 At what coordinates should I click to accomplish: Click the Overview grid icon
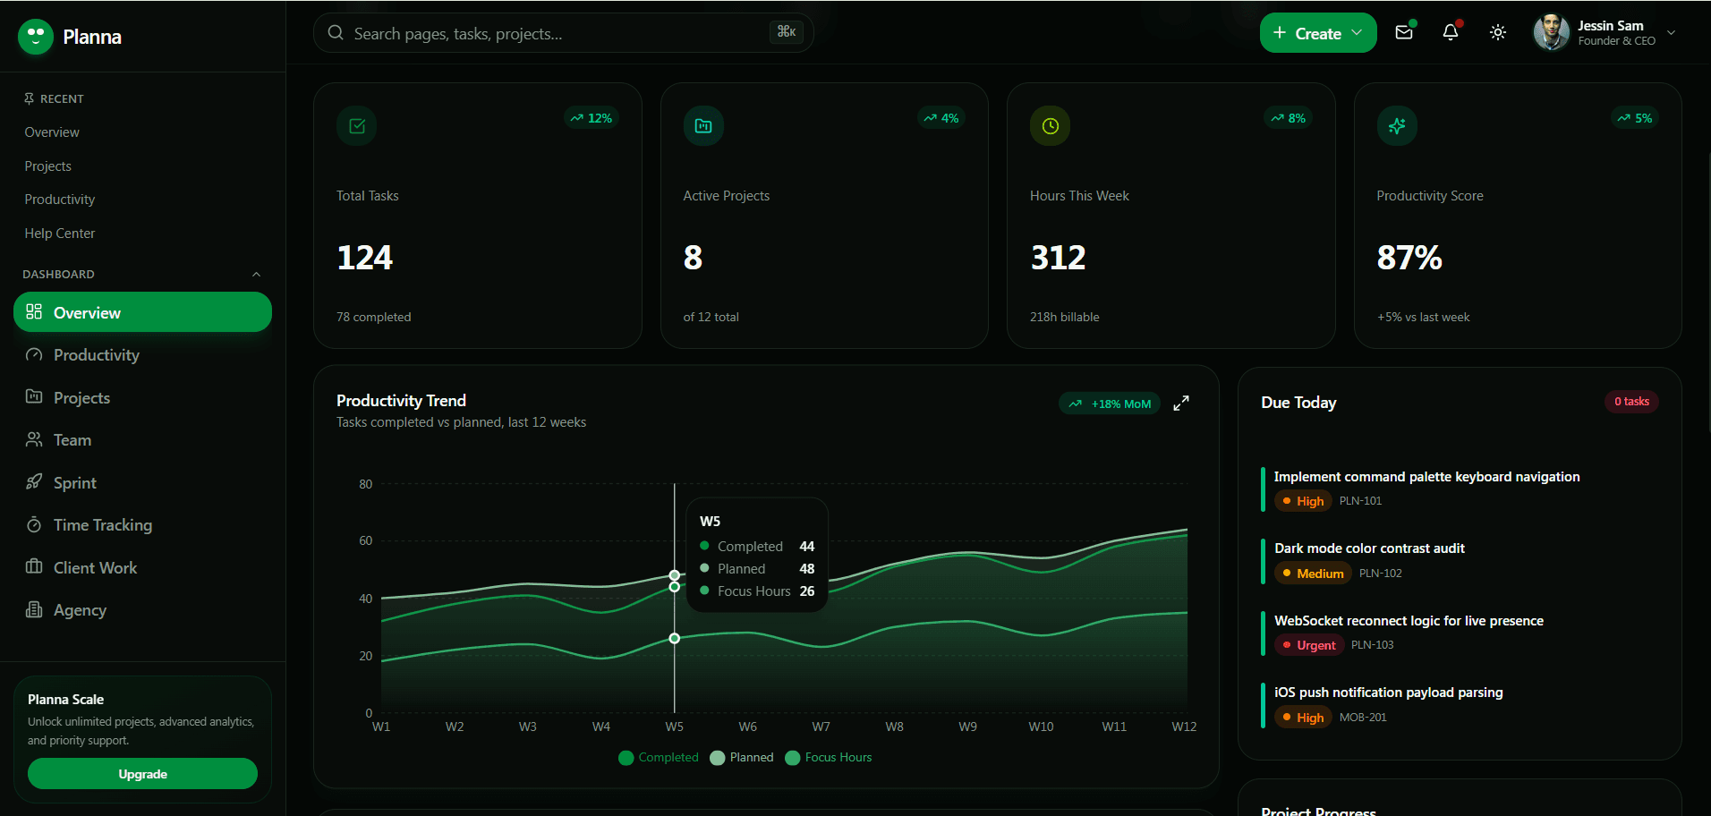coord(34,312)
